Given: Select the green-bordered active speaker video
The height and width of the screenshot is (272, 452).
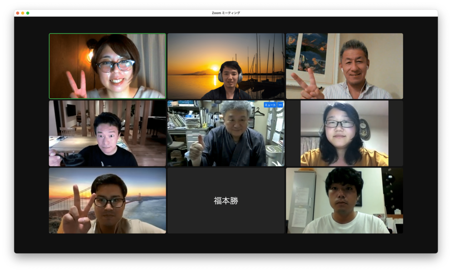Looking at the screenshot, I should 108,66.
